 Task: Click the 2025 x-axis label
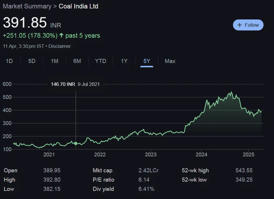coord(248,155)
